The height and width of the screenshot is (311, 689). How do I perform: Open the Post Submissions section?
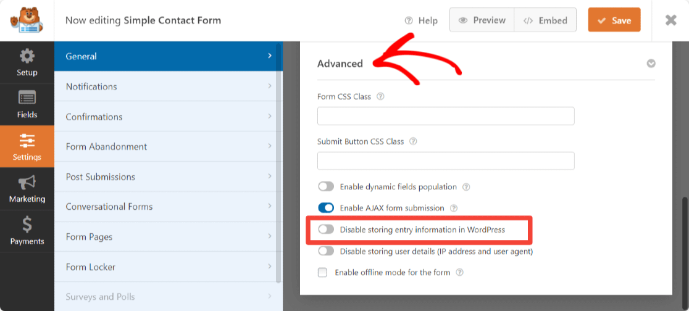[167, 176]
